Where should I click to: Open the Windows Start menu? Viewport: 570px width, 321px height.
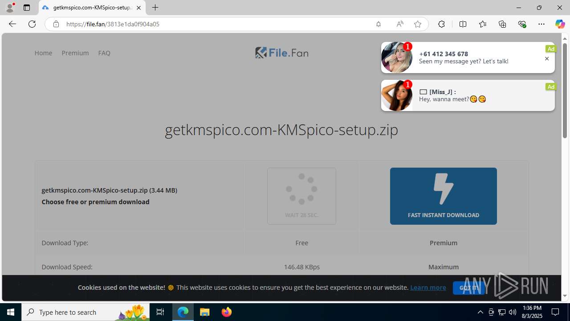pos(11,312)
